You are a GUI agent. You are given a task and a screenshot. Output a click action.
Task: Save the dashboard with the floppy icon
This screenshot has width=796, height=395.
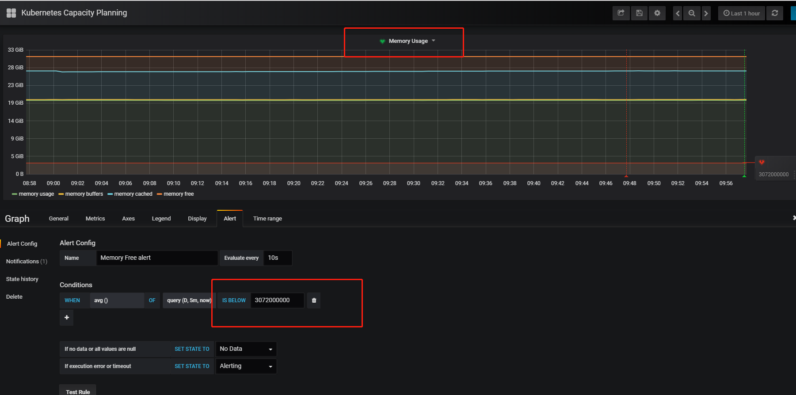[639, 13]
